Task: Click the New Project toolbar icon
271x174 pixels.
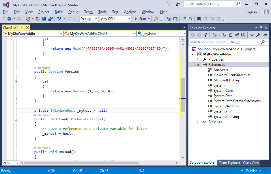Action: coord(28,19)
